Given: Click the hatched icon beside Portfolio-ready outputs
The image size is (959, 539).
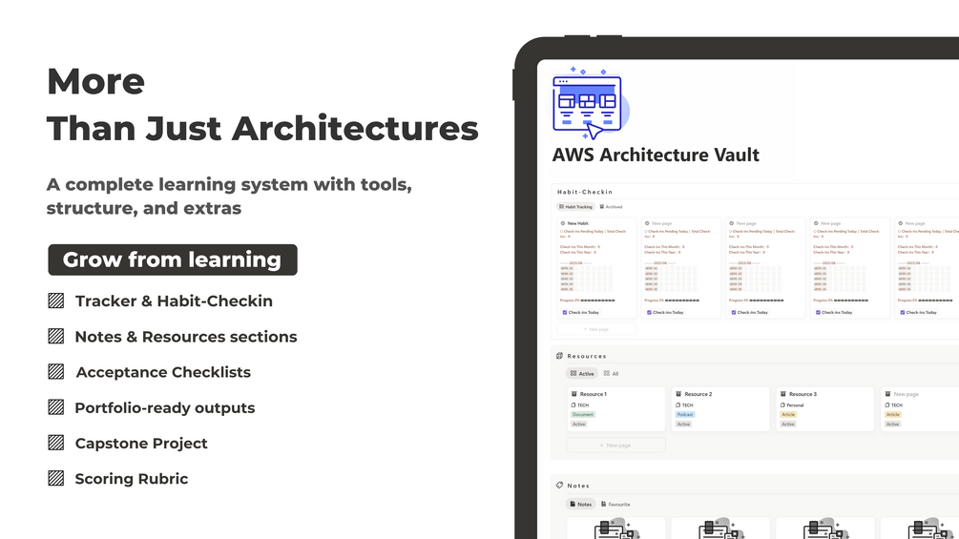Looking at the screenshot, I should (56, 407).
